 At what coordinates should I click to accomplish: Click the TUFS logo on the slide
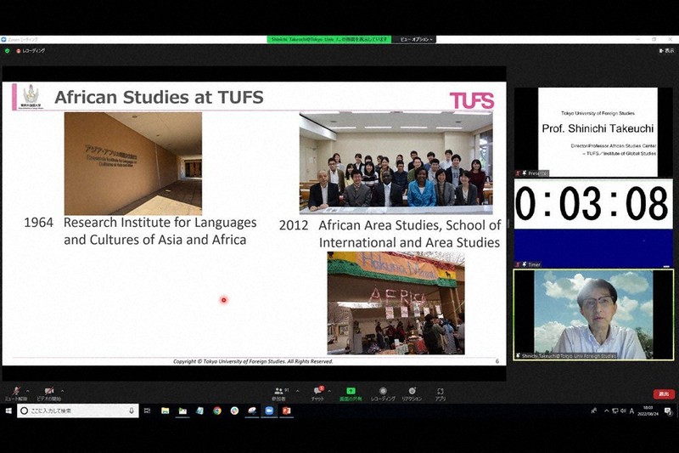472,100
